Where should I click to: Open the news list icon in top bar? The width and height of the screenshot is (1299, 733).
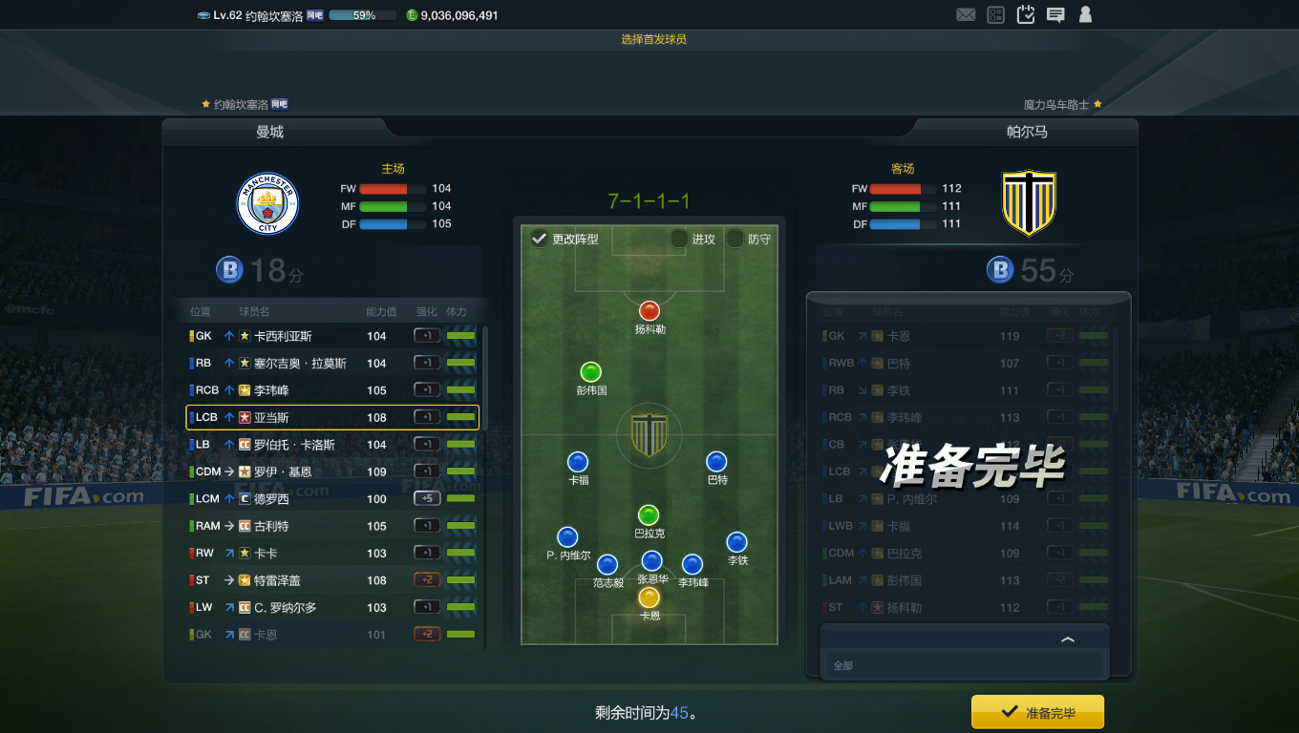[x=996, y=15]
